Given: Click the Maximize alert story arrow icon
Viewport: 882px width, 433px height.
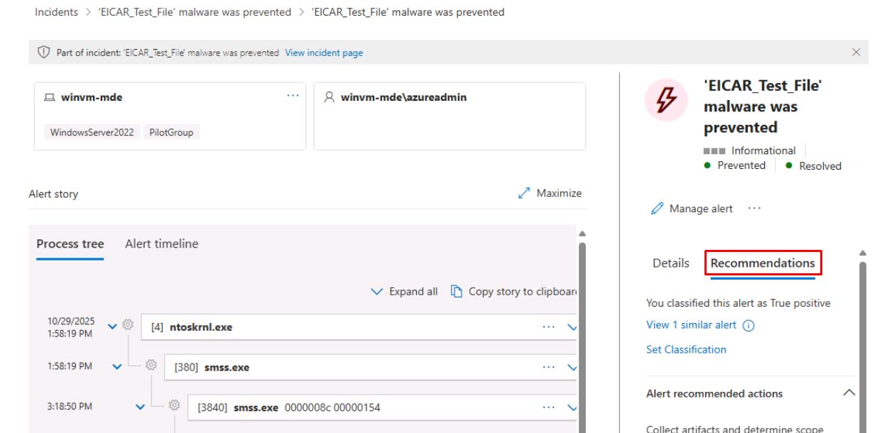Looking at the screenshot, I should coord(524,193).
